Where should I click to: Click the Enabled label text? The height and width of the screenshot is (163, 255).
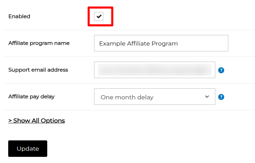tap(19, 16)
